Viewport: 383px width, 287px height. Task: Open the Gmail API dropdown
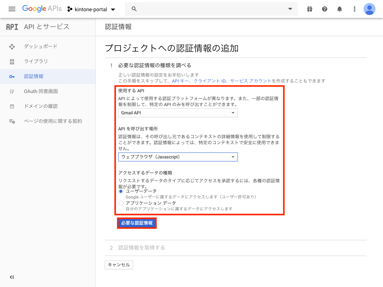point(178,113)
